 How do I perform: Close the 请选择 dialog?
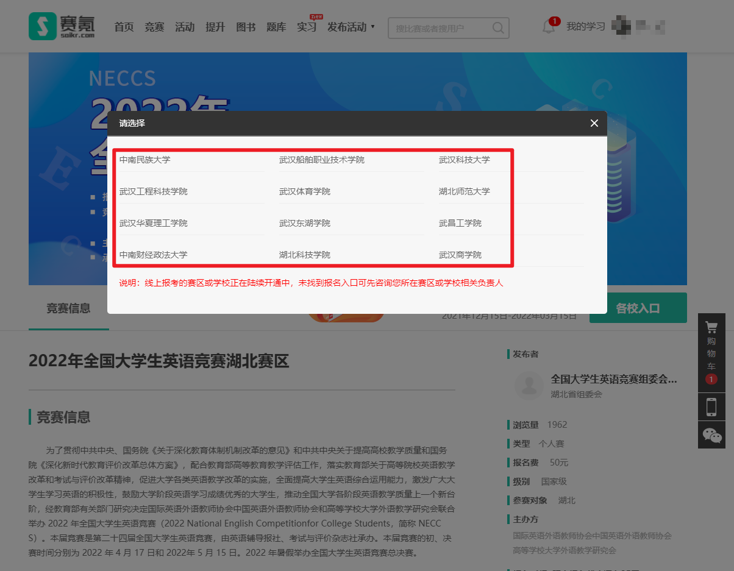594,123
